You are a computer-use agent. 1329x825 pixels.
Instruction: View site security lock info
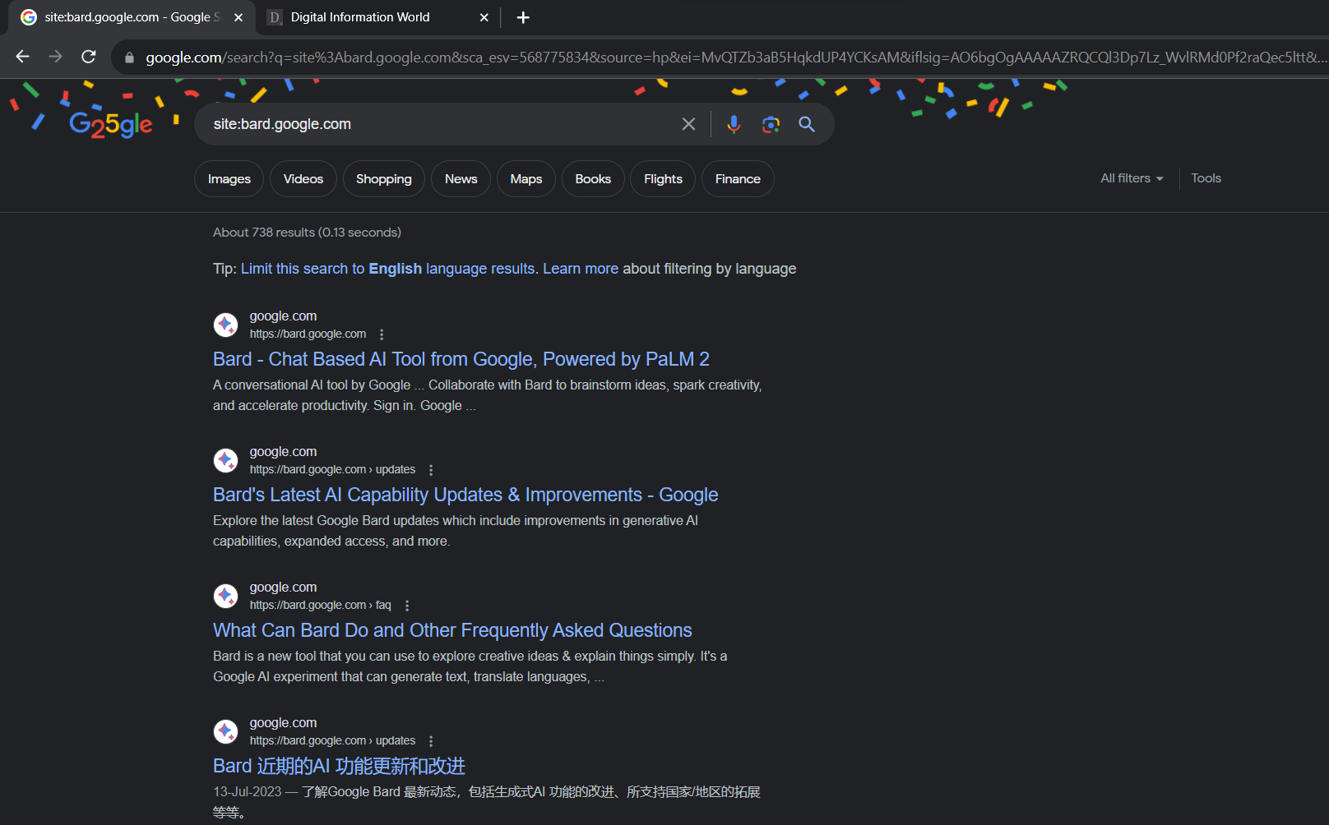pos(129,58)
